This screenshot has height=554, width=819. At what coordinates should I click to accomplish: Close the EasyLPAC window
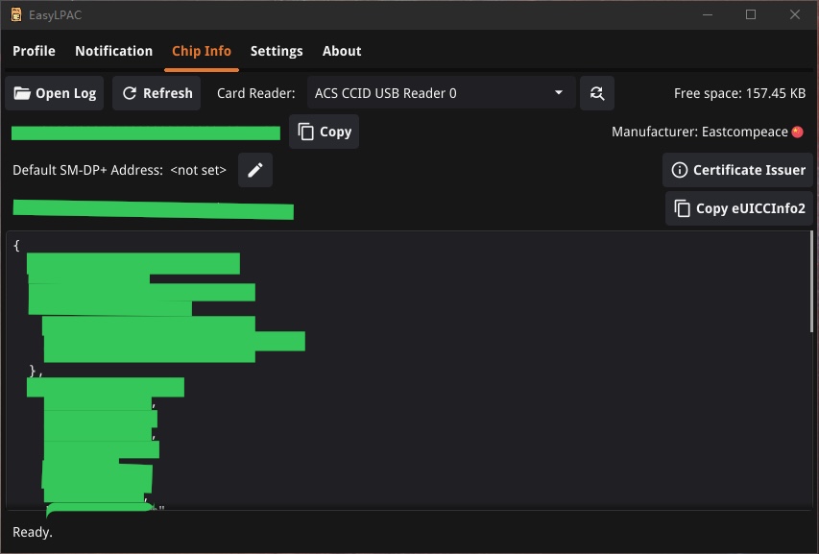tap(795, 14)
